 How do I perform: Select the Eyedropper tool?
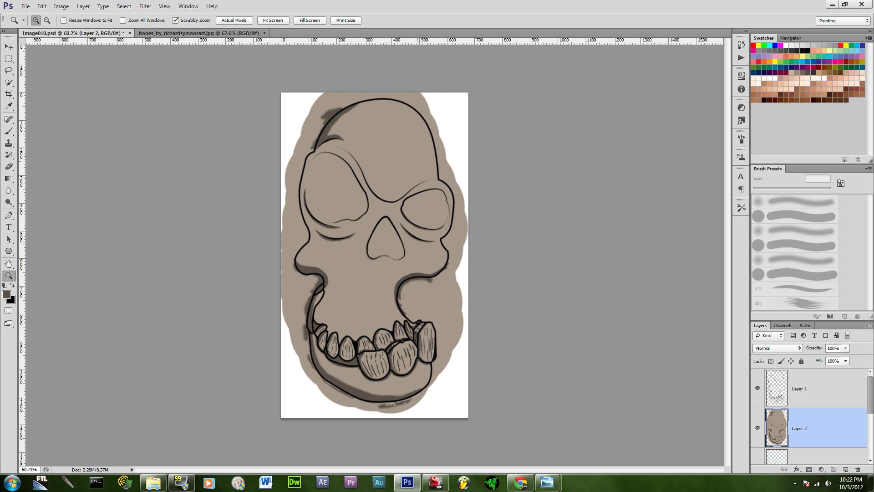[9, 106]
